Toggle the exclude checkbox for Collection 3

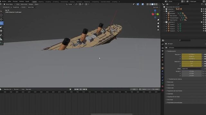pos(201,22)
